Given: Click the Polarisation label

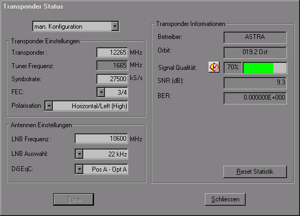Looking at the screenshot, I should coord(26,106).
